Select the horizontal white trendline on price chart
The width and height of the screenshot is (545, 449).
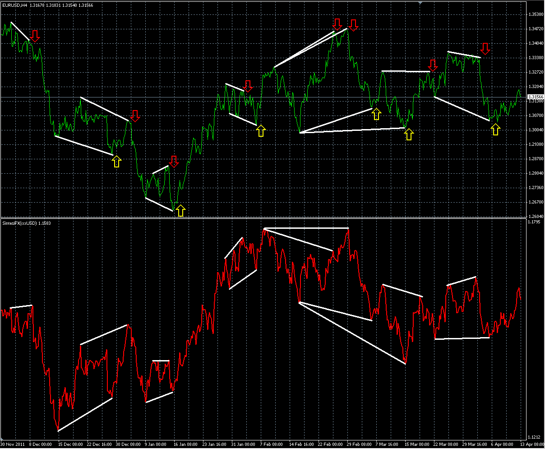(x=406, y=71)
